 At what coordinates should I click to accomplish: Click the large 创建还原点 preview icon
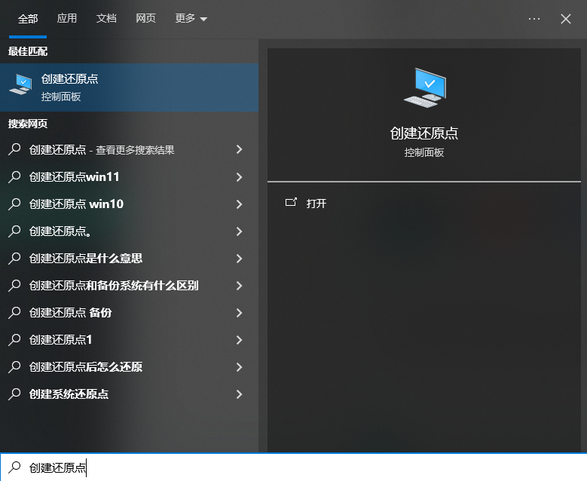click(x=424, y=87)
